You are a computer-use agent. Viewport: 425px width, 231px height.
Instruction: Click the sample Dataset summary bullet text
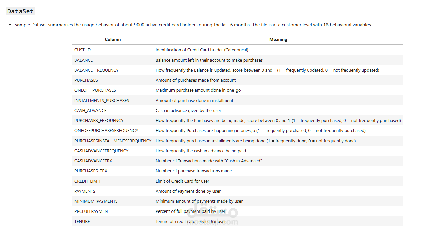(x=193, y=25)
